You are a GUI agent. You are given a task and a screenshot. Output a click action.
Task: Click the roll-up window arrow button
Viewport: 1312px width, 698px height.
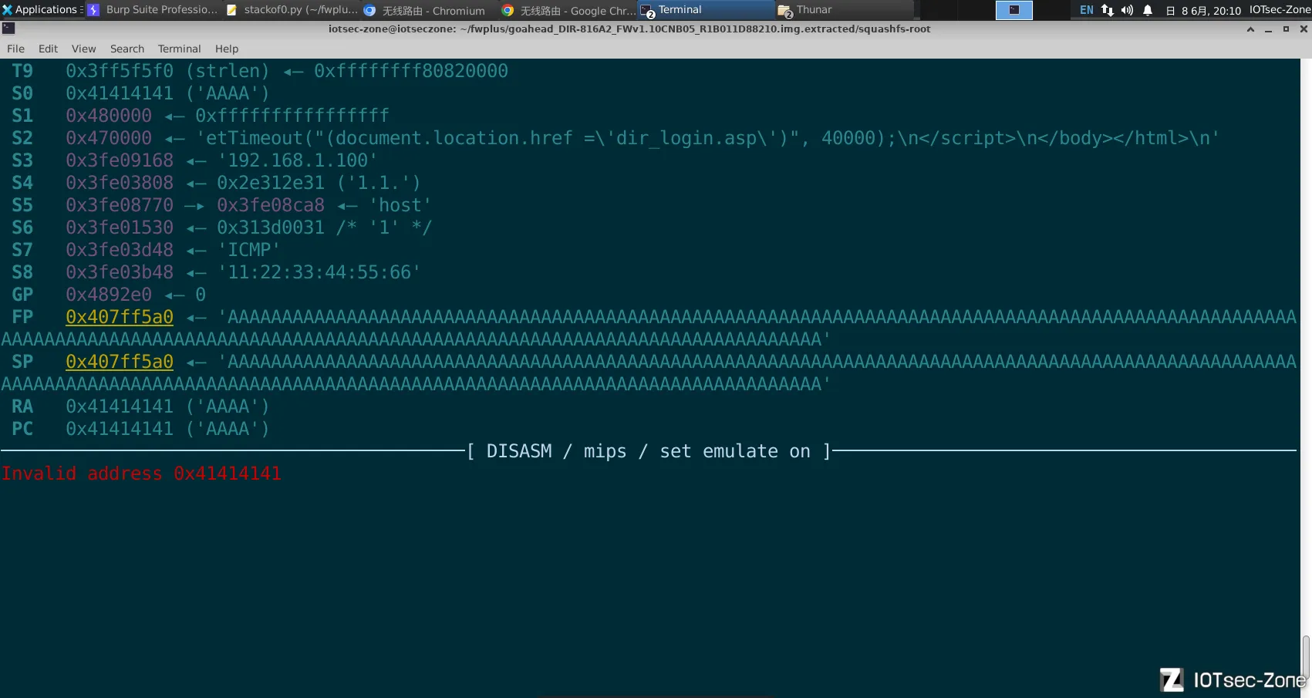(x=1250, y=29)
